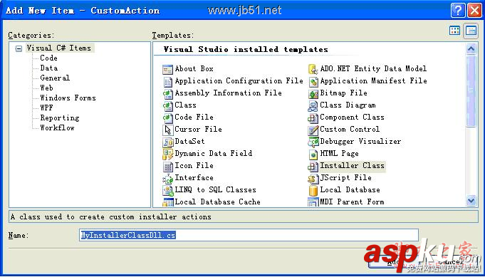
Task: Select the ADO.NET Entity Data Model icon
Action: [x=313, y=70]
